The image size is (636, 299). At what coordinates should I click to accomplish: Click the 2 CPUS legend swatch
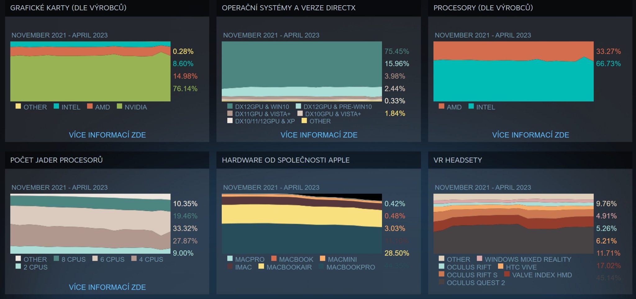[18, 266]
